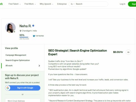Open the search type dropdown arrow
This screenshot has height=102, width=136.
[x=74, y=4]
